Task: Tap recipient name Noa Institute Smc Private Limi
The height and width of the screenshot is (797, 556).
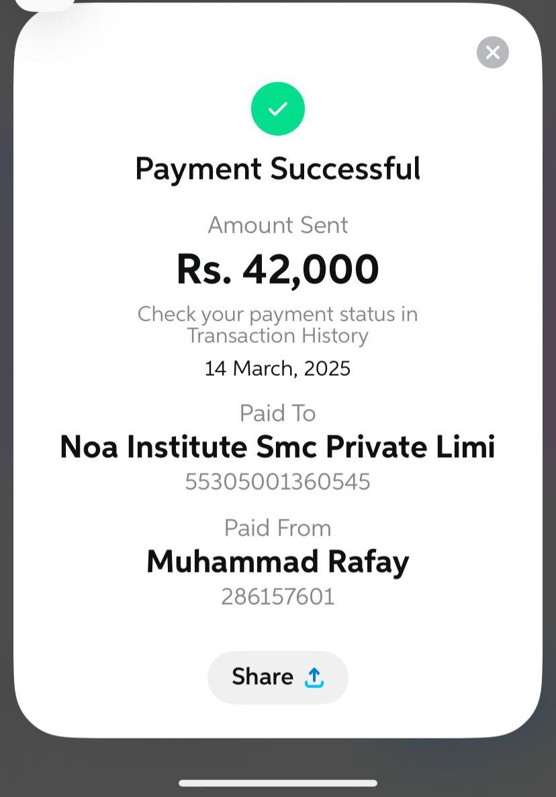Action: point(278,448)
